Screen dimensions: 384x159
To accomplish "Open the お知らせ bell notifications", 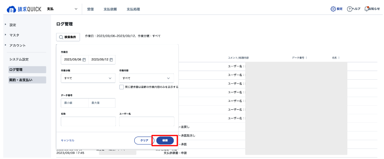I will [366, 9].
